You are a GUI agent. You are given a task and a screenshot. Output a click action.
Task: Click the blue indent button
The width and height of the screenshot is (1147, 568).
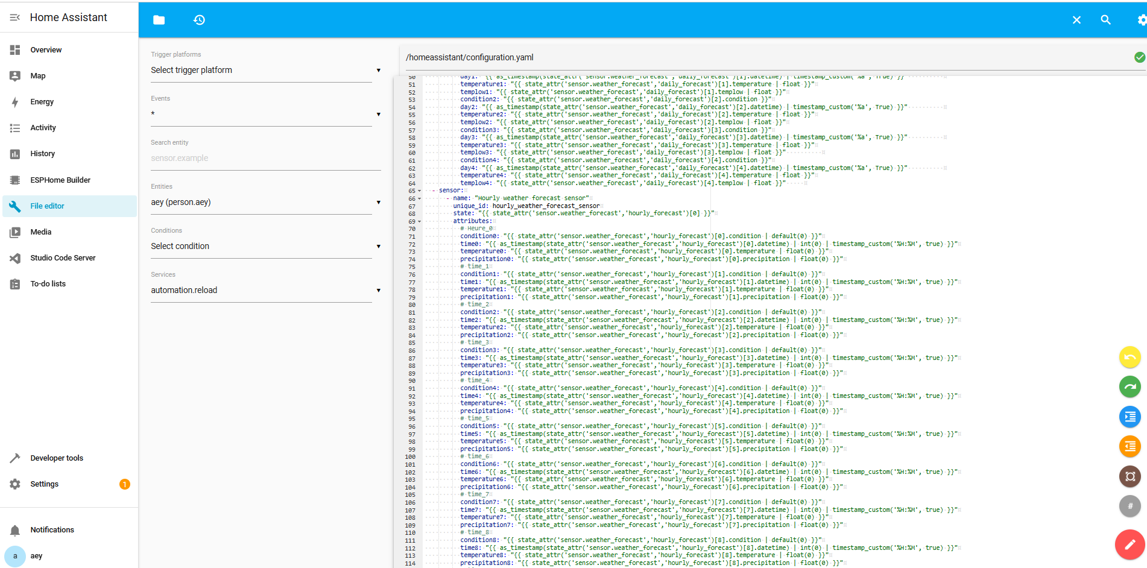1130,417
